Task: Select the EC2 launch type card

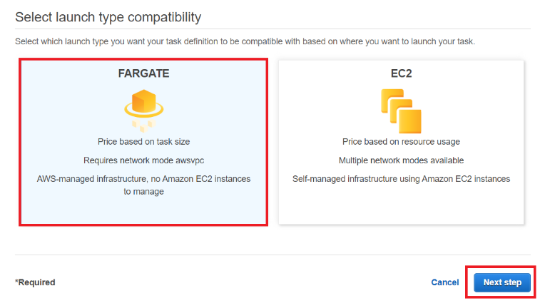Action: point(401,142)
